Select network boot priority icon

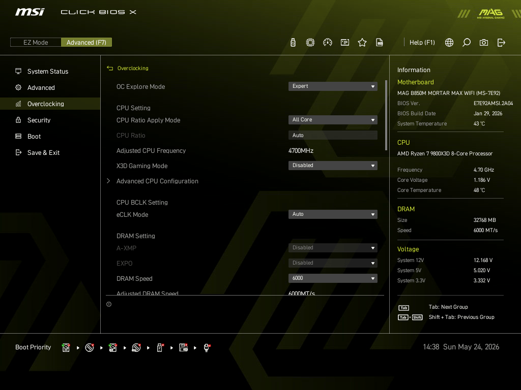click(207, 347)
